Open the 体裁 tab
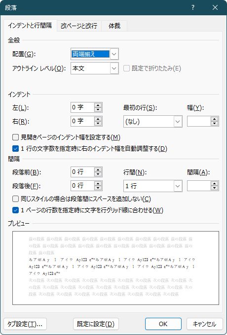This screenshot has width=227, height=335. [114, 26]
